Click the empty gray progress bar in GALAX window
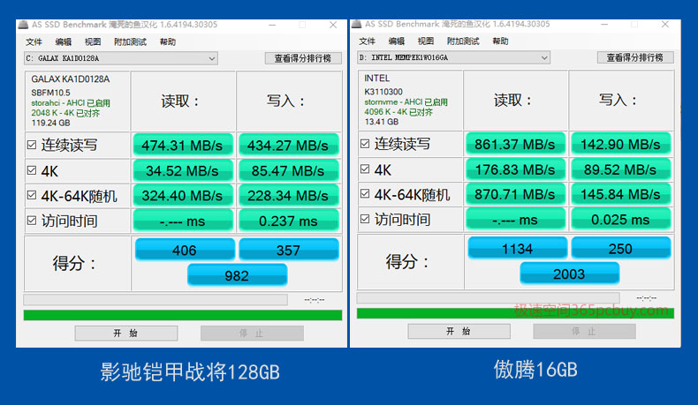Viewport: 698px width, 405px height. tap(156, 300)
